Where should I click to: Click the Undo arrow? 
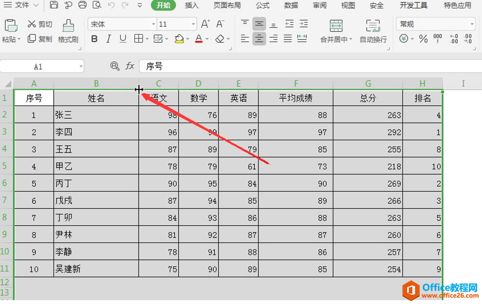pyautogui.click(x=111, y=5)
